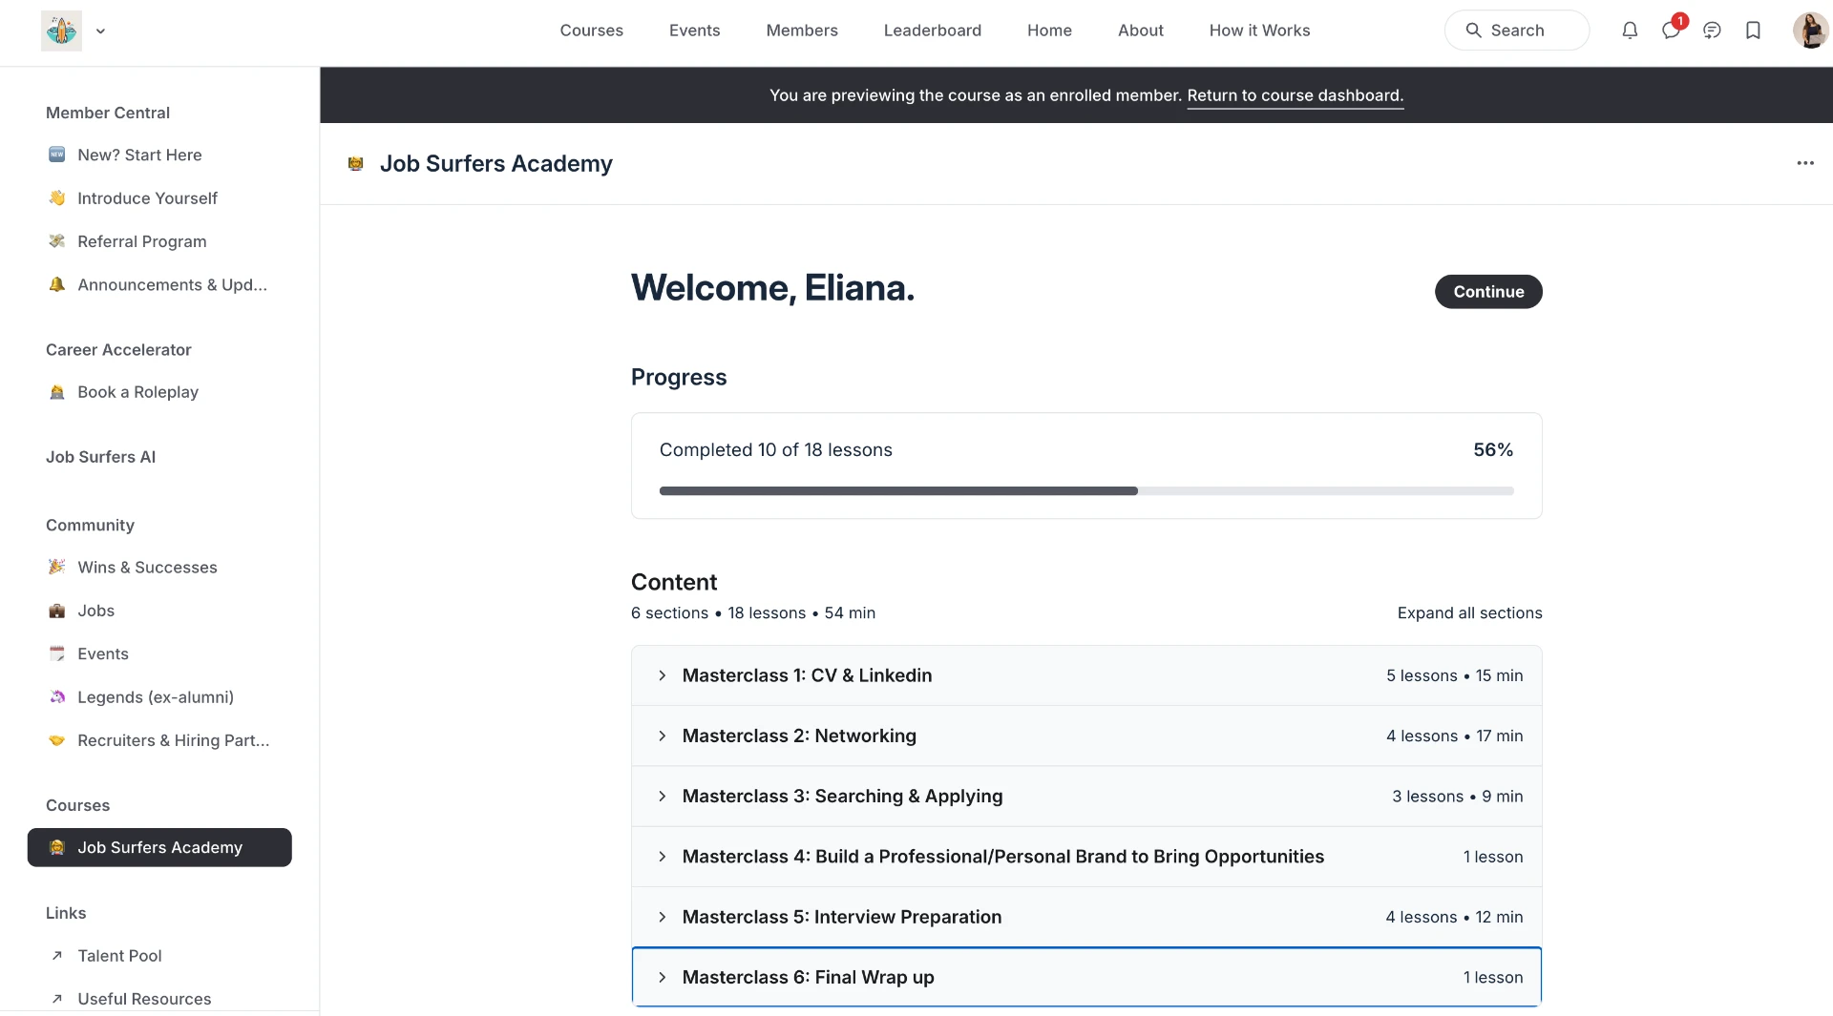Image resolution: width=1833 pixels, height=1016 pixels.
Task: Open the chat threads icon
Action: point(1712,31)
